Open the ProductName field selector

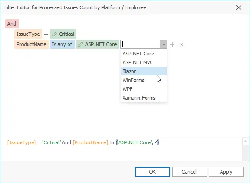click(x=32, y=44)
